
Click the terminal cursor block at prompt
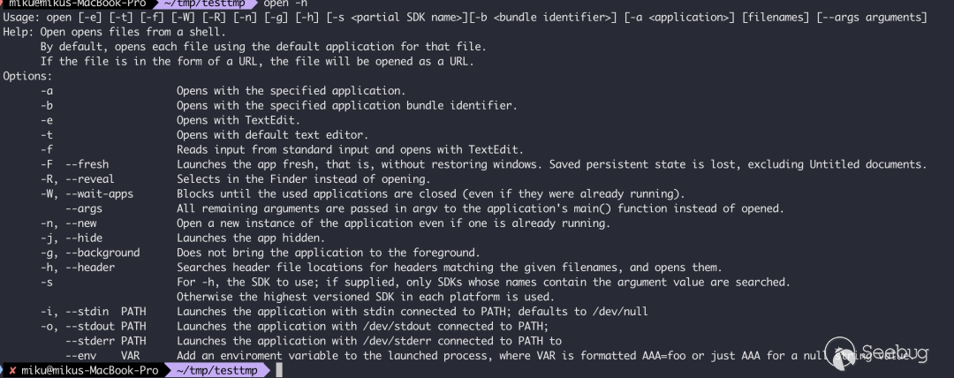pos(279,370)
